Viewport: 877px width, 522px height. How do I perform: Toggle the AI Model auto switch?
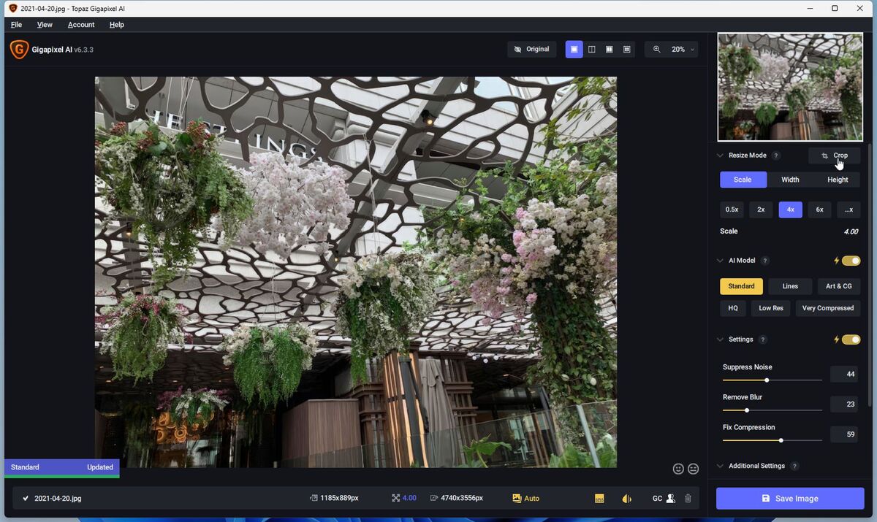[851, 261]
